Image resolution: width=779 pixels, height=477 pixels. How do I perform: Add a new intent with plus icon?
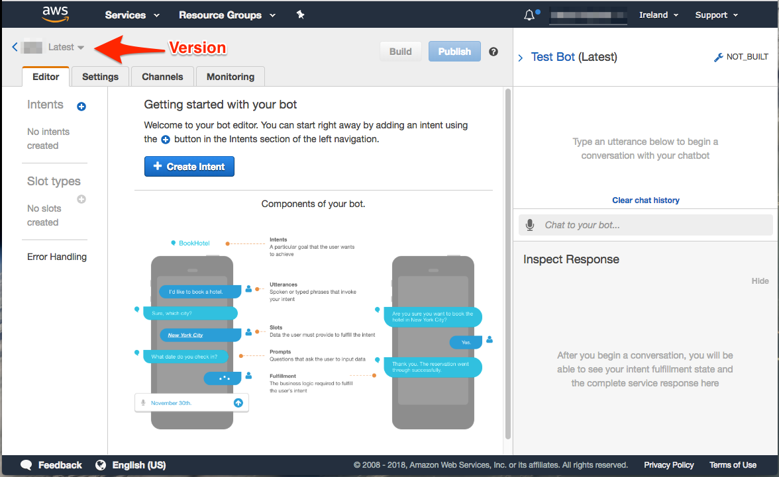coord(81,107)
